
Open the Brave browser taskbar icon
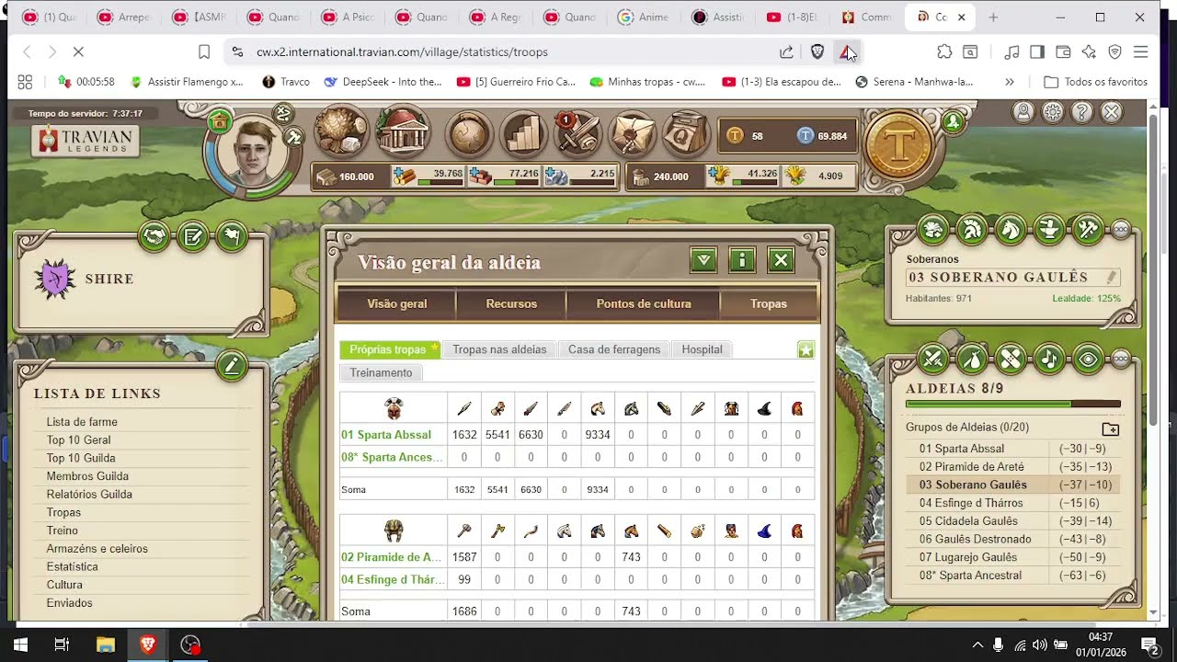click(147, 645)
